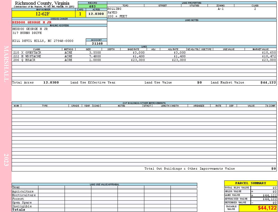Click LAND PROPERTIES section header
This screenshot has width=278, height=212.
[192, 3]
